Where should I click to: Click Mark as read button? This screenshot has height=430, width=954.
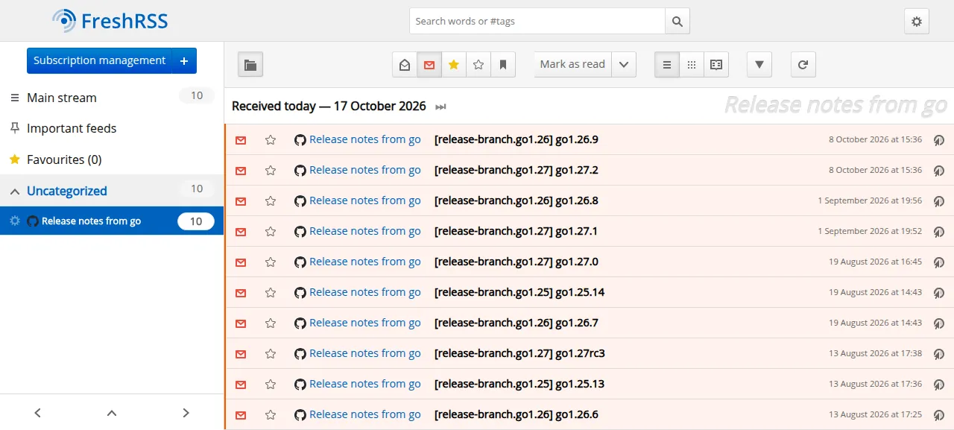tap(572, 65)
